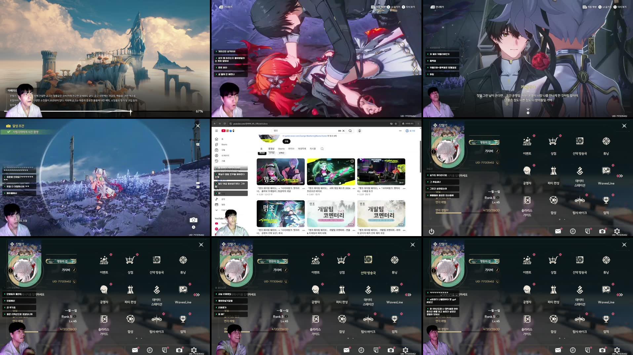Expand 더보기 in the YouTube sidebar
Image resolution: width=633 pixels, height=355 pixels.
(x=221, y=210)
